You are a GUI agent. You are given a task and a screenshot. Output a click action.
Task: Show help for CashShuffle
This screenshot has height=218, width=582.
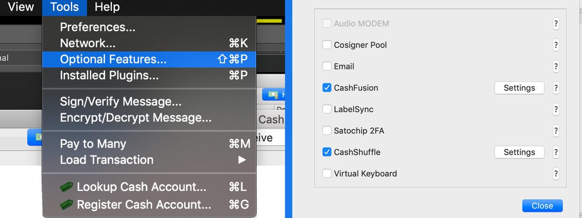click(x=556, y=152)
